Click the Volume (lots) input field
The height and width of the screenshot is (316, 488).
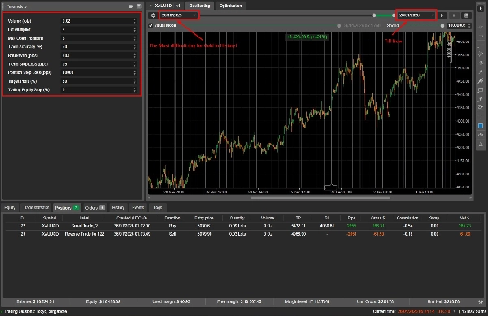98,21
